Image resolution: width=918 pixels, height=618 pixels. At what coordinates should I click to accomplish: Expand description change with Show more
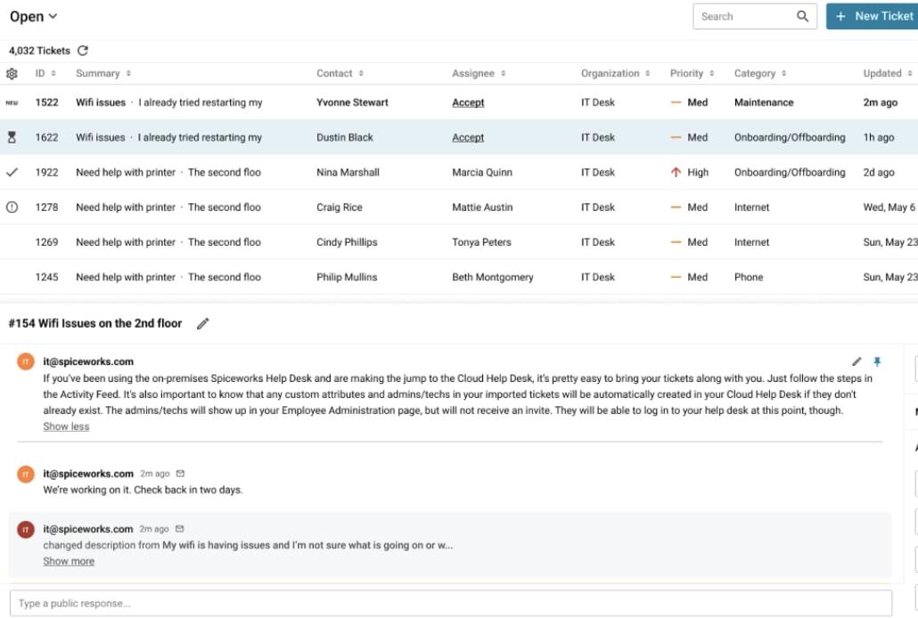[x=69, y=561]
